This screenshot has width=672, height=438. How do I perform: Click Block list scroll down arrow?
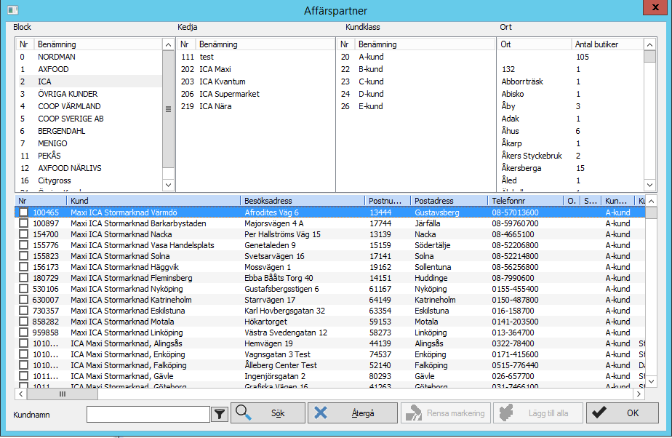[169, 185]
